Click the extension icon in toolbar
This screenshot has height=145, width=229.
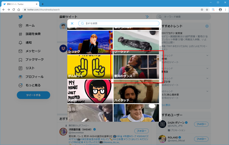tap(213, 10)
